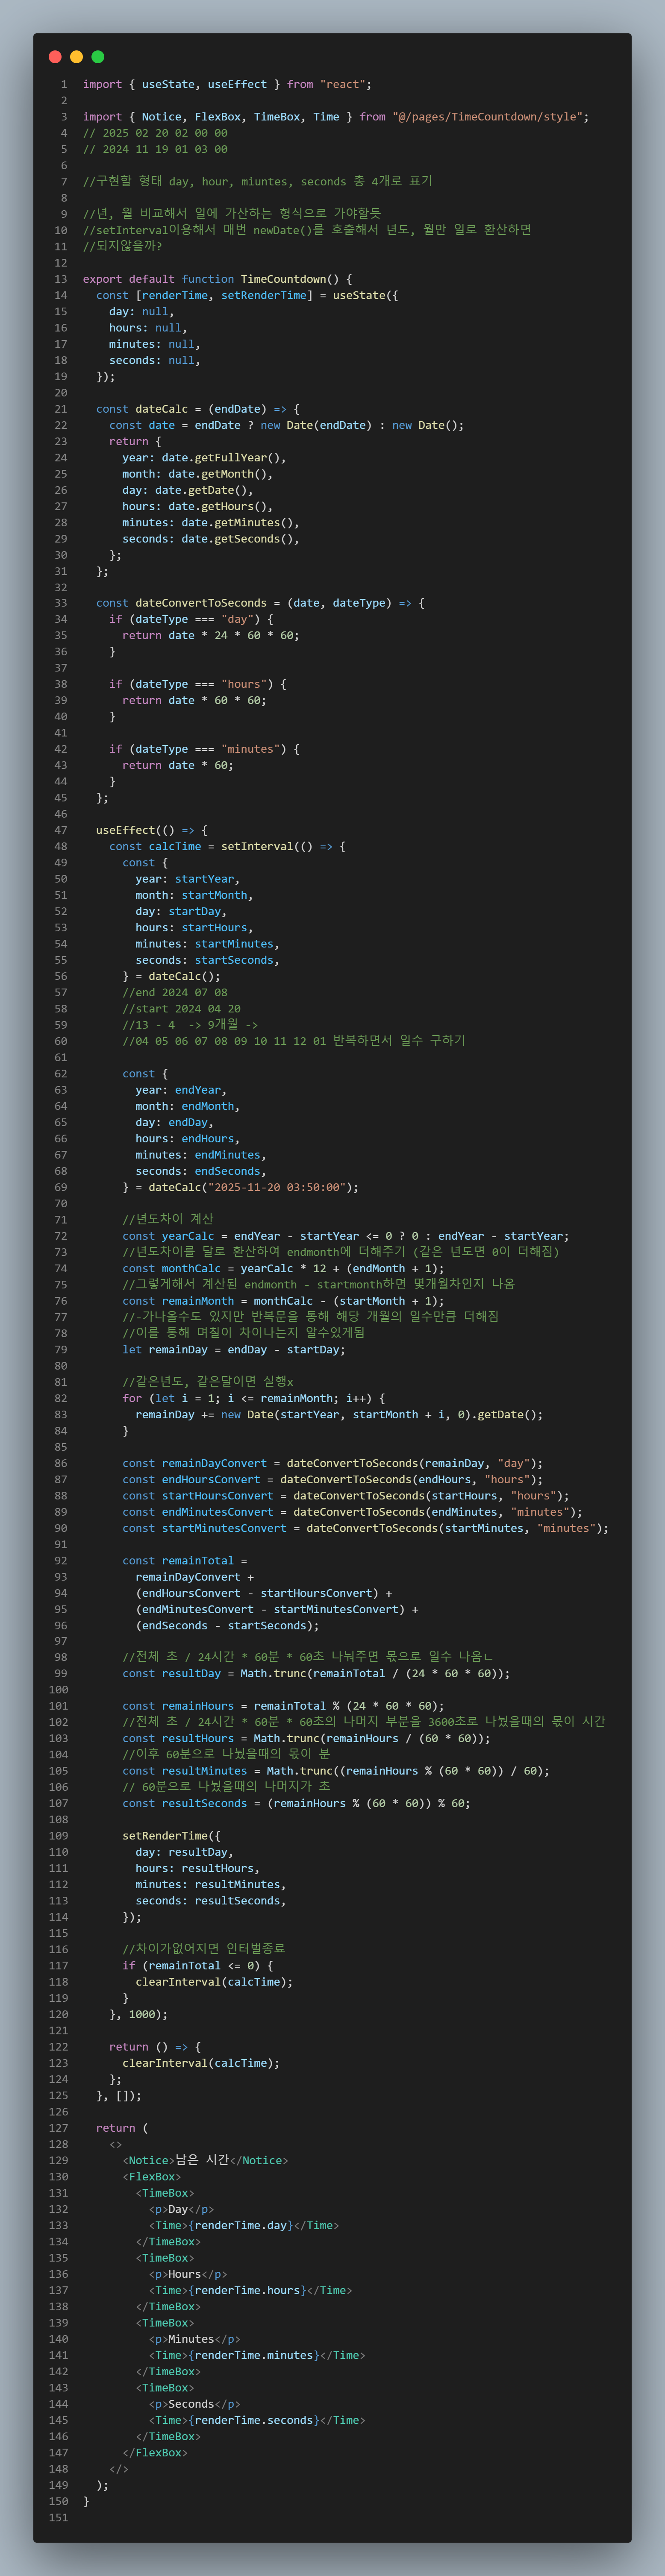Viewport: 665px width, 2576px height.
Task: Click the "day: null," line
Action: pos(141,312)
